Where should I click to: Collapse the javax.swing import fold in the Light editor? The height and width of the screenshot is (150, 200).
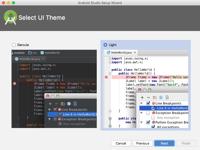click(x=110, y=58)
